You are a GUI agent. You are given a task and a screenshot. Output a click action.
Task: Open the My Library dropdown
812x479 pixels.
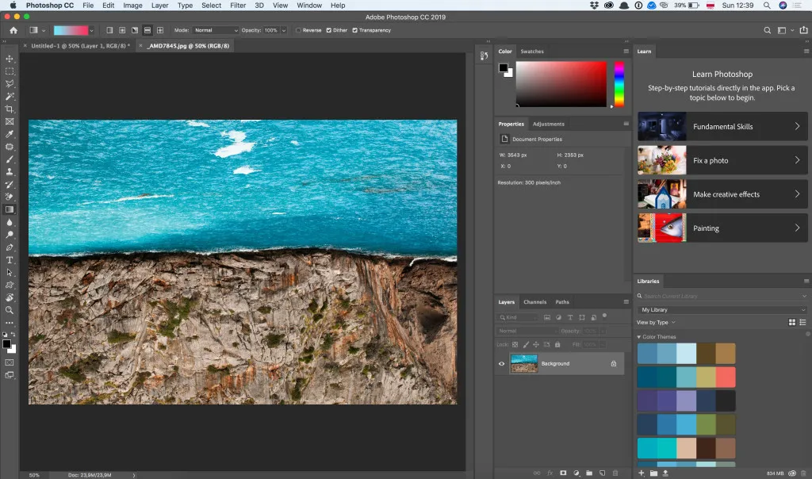coord(722,309)
